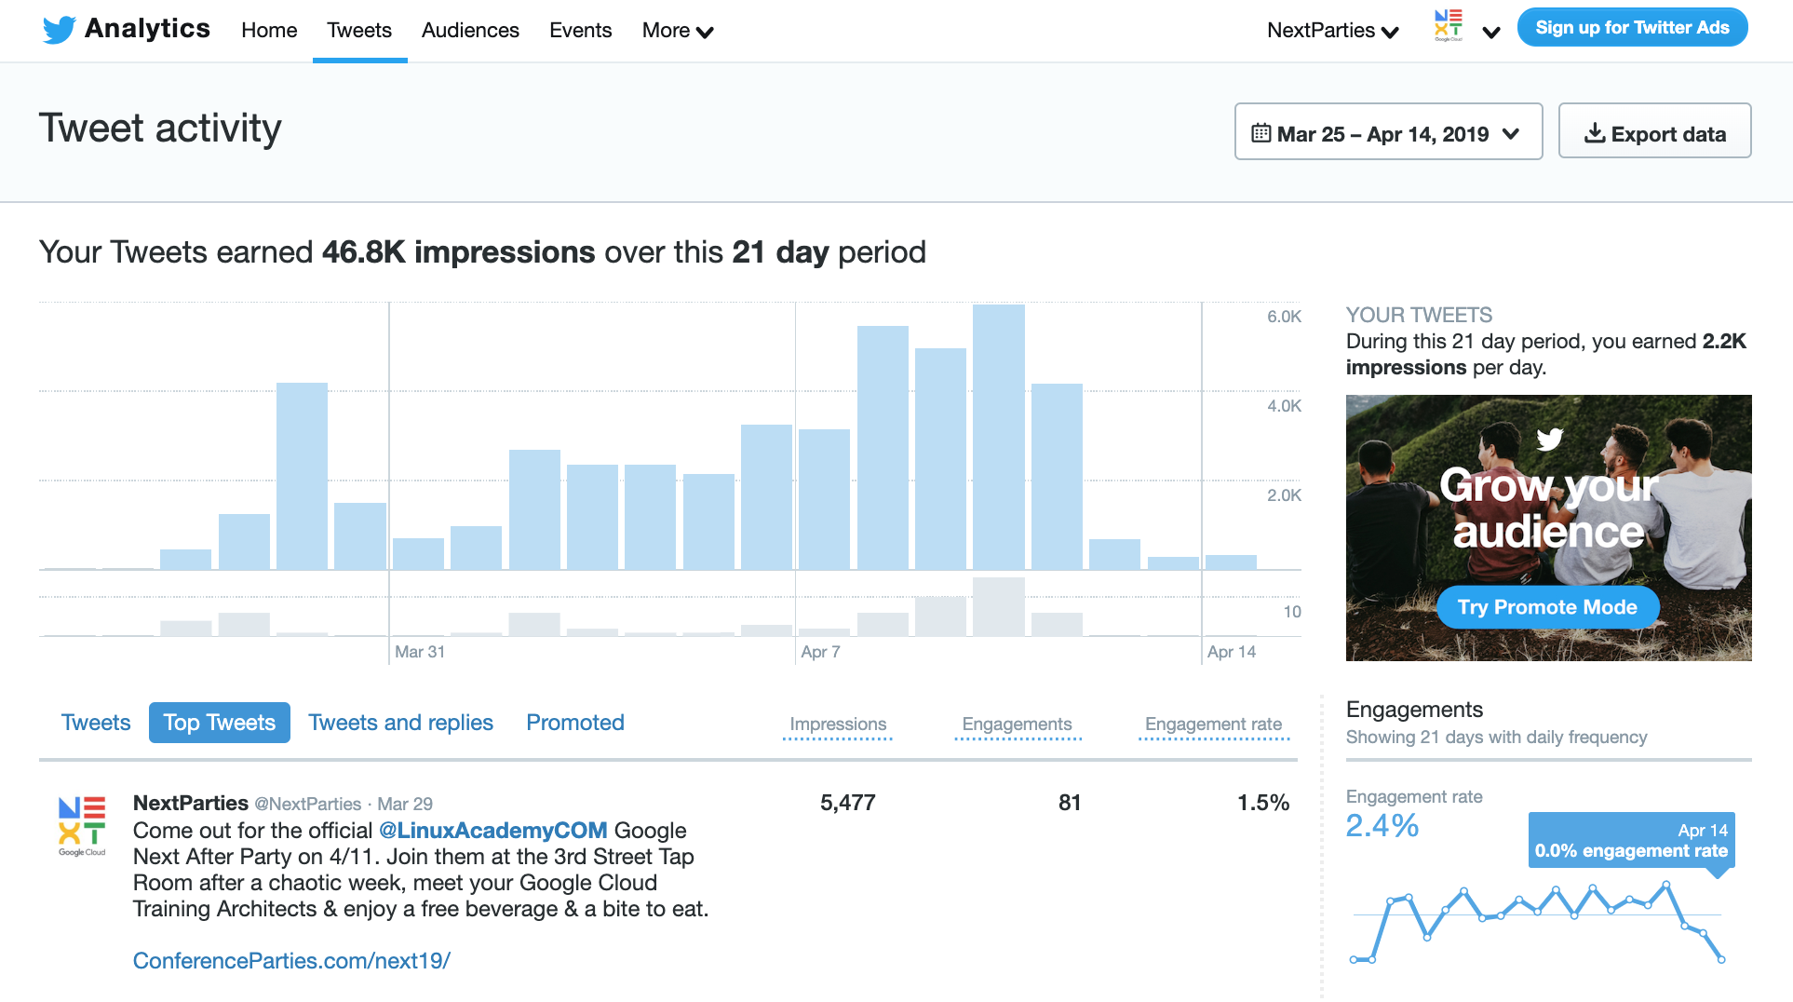Click the white bird icon on promo banner
The width and height of the screenshot is (1793, 1002).
pyautogui.click(x=1549, y=439)
